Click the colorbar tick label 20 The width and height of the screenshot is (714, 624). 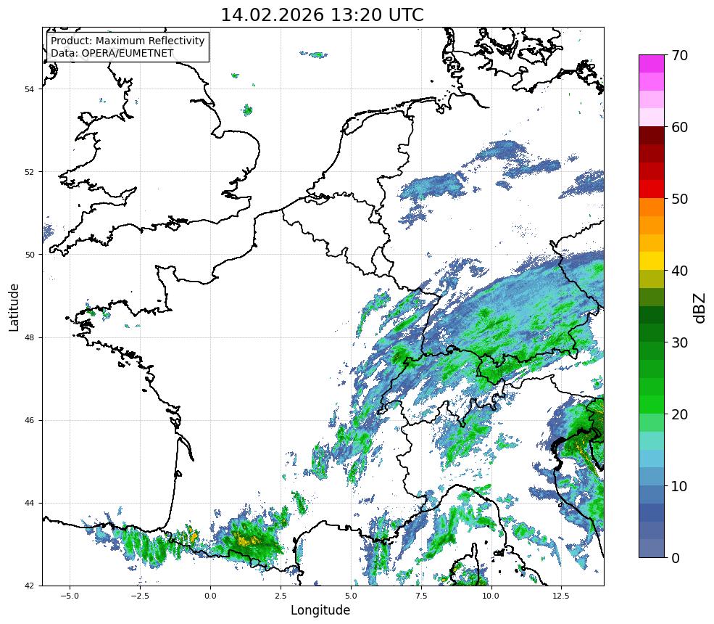coord(679,414)
